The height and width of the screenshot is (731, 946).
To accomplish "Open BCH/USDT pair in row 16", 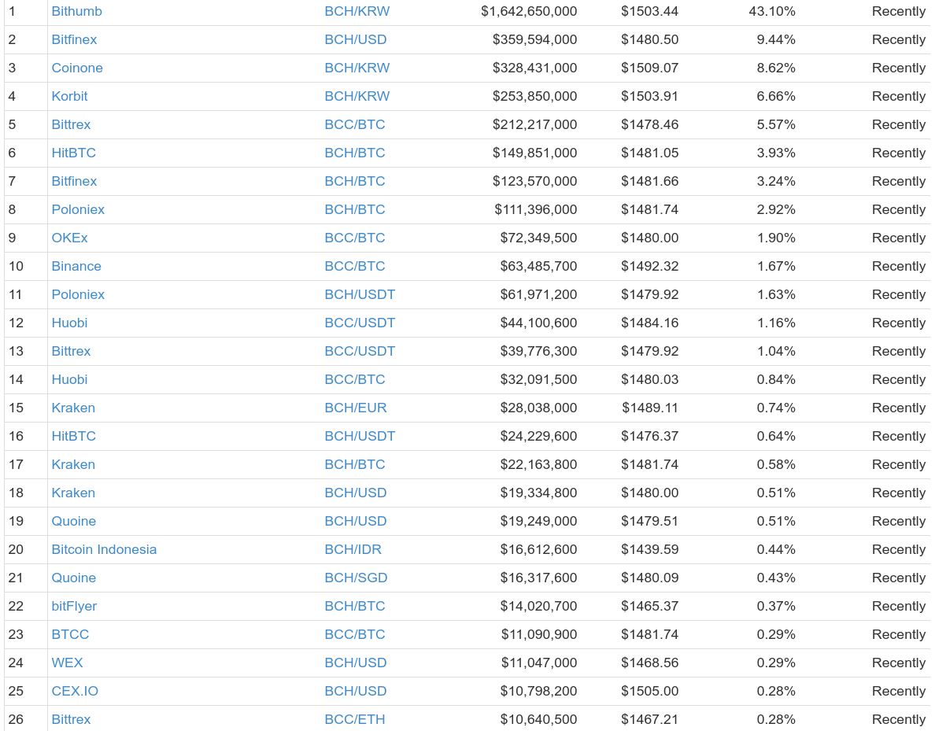I will [360, 436].
